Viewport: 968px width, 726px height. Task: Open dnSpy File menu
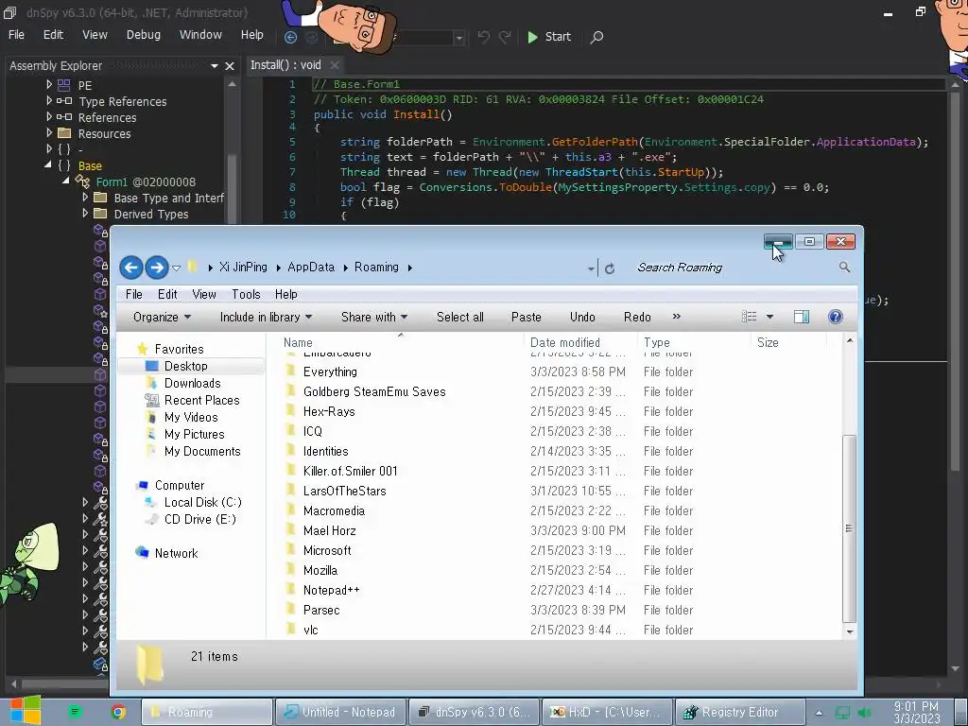16,35
